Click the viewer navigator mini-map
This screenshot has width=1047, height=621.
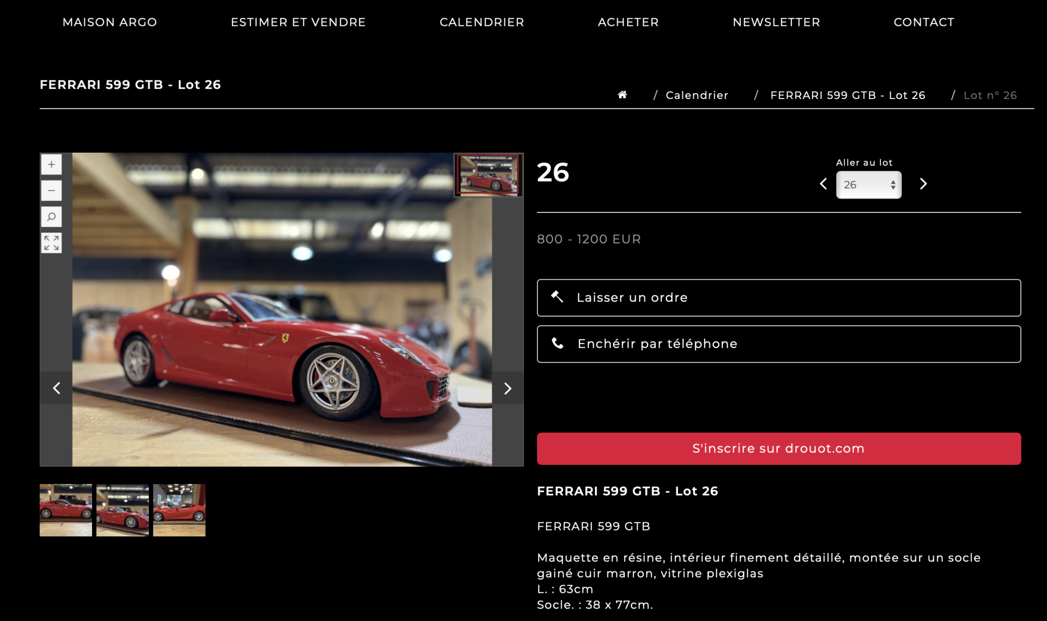[x=489, y=175]
